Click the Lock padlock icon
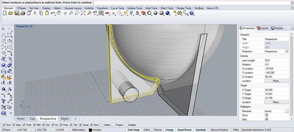The image size is (294, 132). click(137, 13)
